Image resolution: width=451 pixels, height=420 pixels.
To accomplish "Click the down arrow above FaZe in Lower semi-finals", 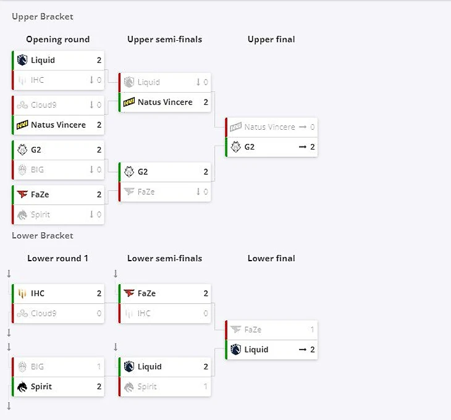I will 116,274.
